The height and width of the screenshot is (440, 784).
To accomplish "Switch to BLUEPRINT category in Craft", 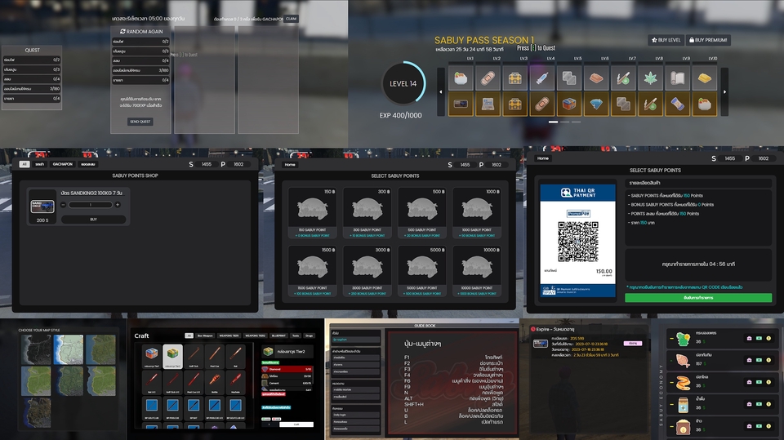I will (x=278, y=336).
